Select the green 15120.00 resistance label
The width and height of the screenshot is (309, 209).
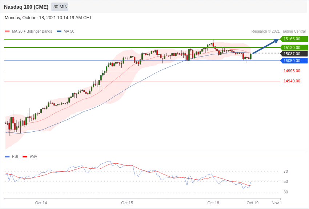[x=294, y=48]
